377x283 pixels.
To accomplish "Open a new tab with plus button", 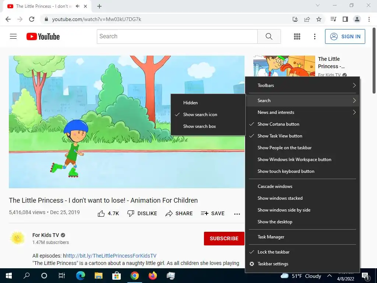I will tap(99, 7).
